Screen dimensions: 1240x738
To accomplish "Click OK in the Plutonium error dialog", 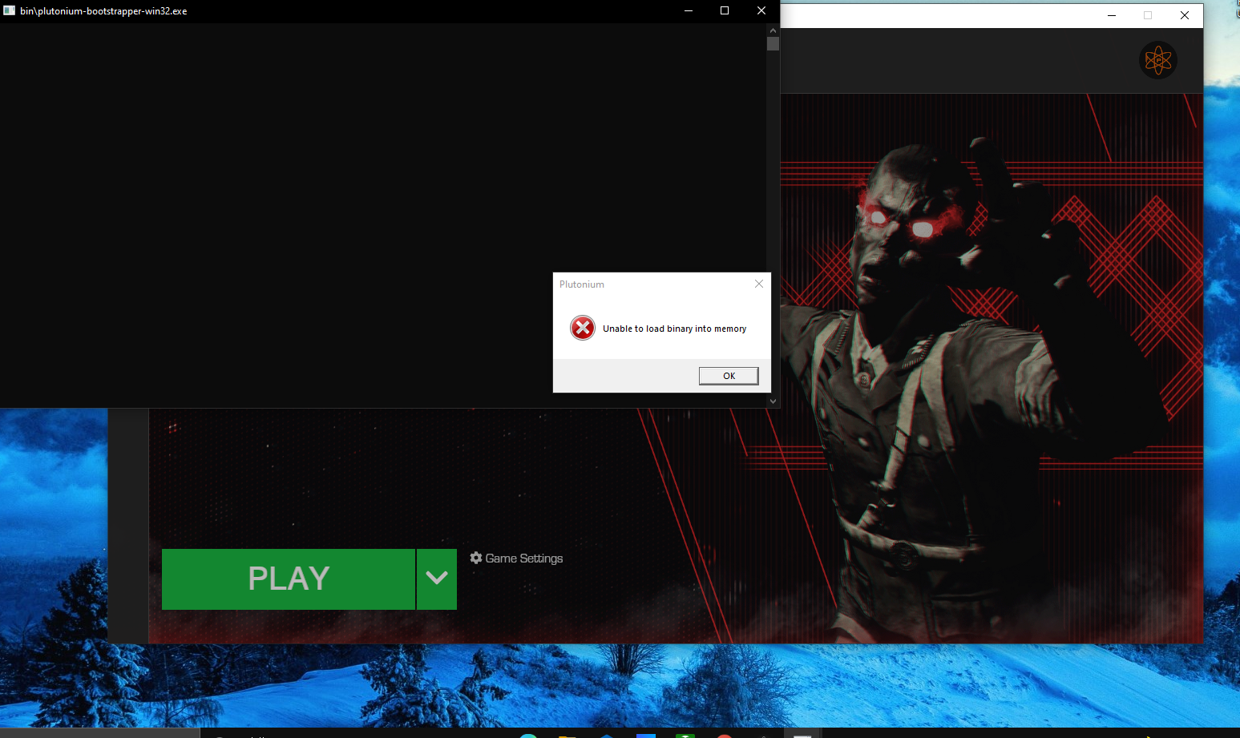I will click(x=729, y=376).
